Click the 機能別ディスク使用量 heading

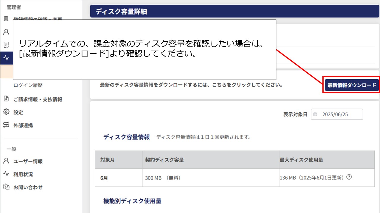pos(132,201)
